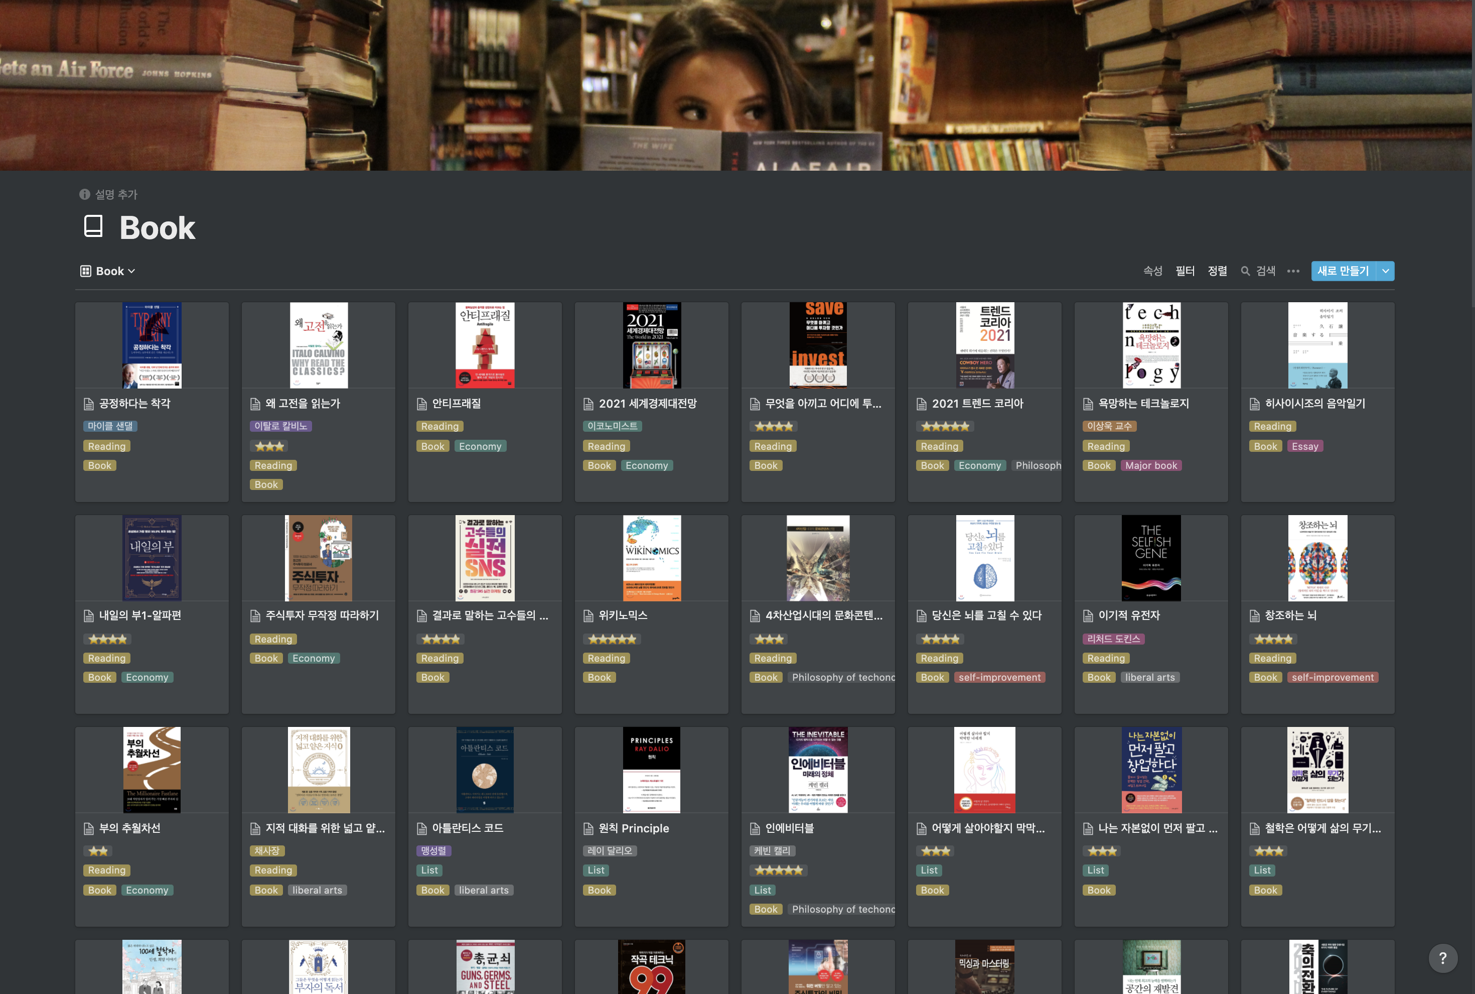This screenshot has height=994, width=1475.
Task: Click page icon of 아틀란티스 코드
Action: click(422, 828)
